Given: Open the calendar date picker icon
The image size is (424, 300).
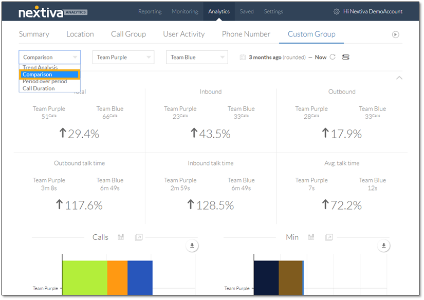Looking at the screenshot, I should 243,58.
